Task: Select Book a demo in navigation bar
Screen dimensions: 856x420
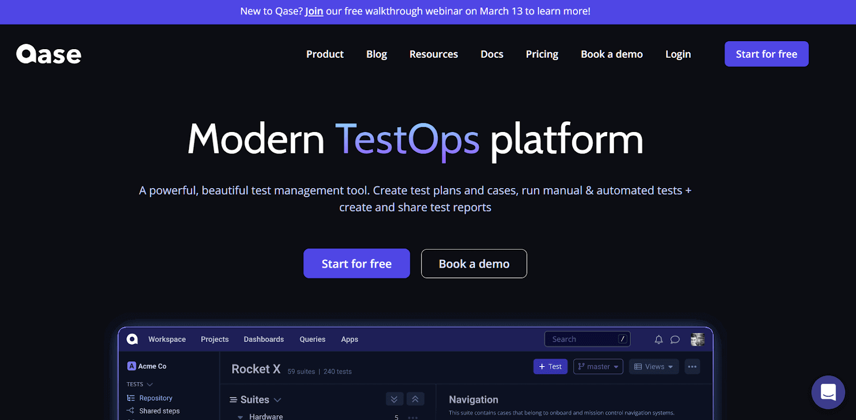Action: (x=612, y=54)
